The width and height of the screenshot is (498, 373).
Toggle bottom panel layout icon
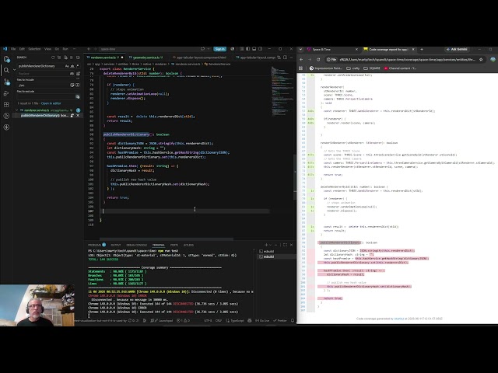click(254, 49)
